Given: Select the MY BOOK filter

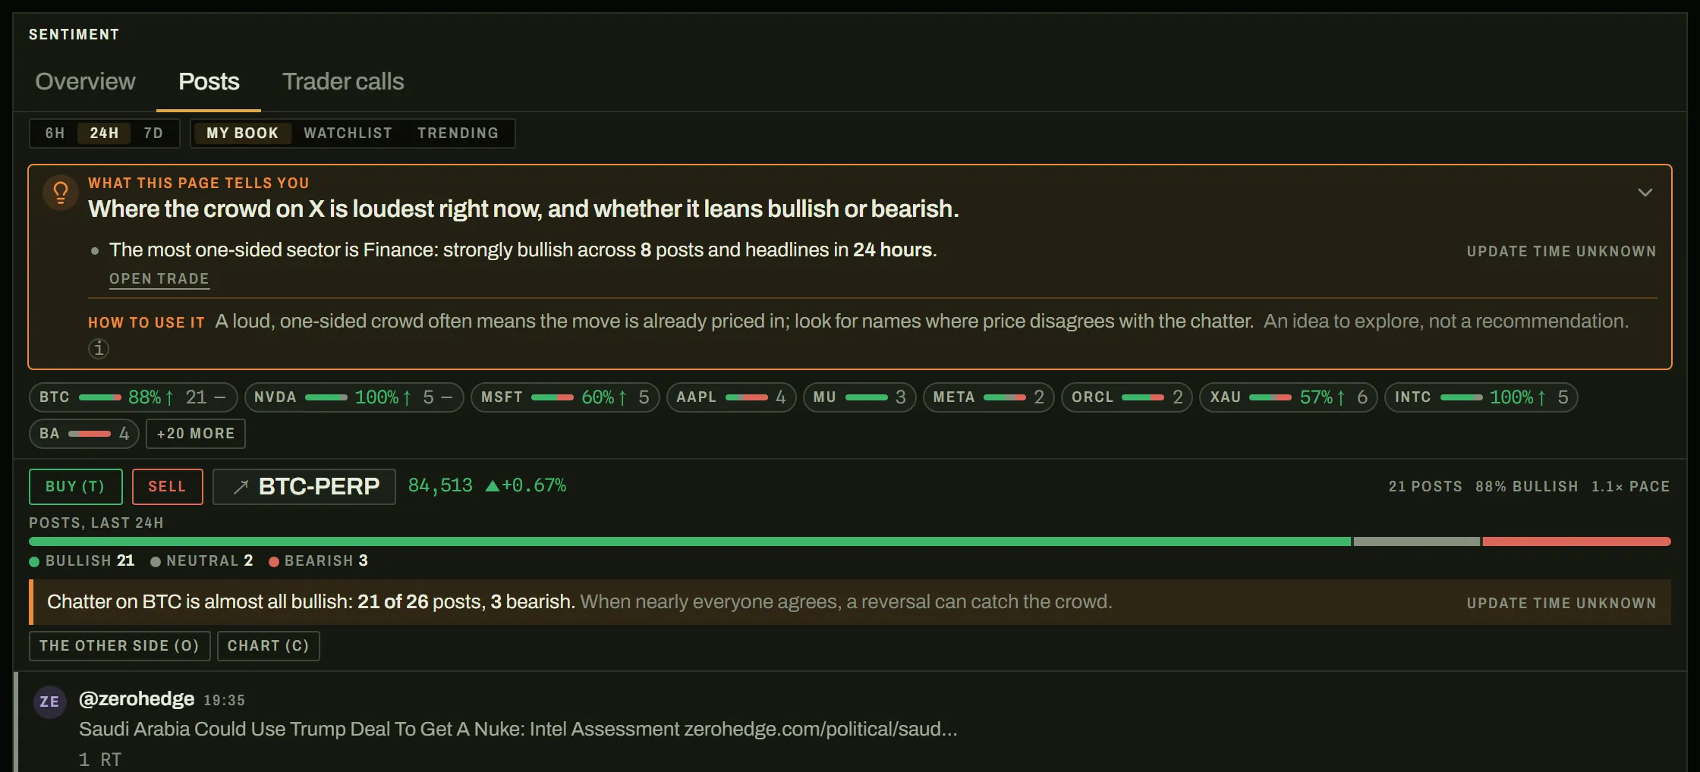Looking at the screenshot, I should (243, 133).
